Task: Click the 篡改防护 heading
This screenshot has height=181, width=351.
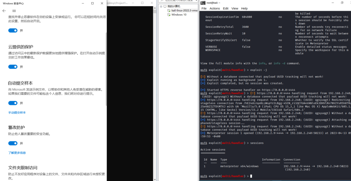Action: point(17,127)
